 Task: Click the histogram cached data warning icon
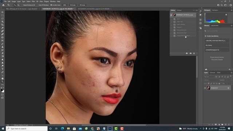tap(226, 15)
